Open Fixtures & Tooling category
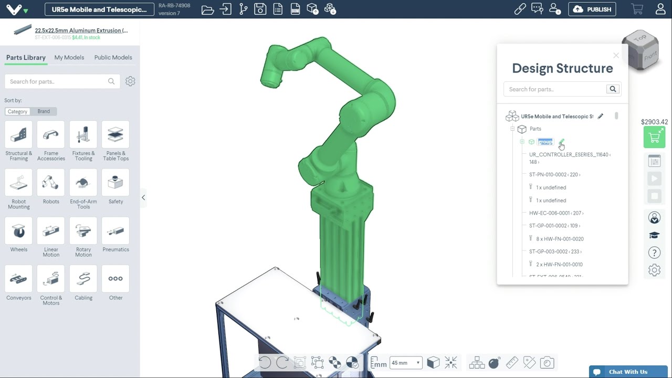This screenshot has height=378, width=672. pyautogui.click(x=83, y=141)
